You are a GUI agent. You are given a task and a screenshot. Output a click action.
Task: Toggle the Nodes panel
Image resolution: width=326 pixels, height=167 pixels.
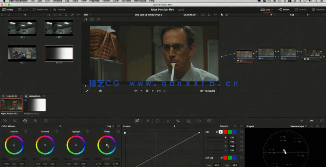[284, 10]
